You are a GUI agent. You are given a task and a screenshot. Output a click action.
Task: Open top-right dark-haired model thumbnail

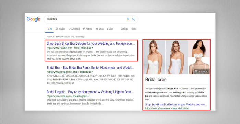tap(199, 49)
